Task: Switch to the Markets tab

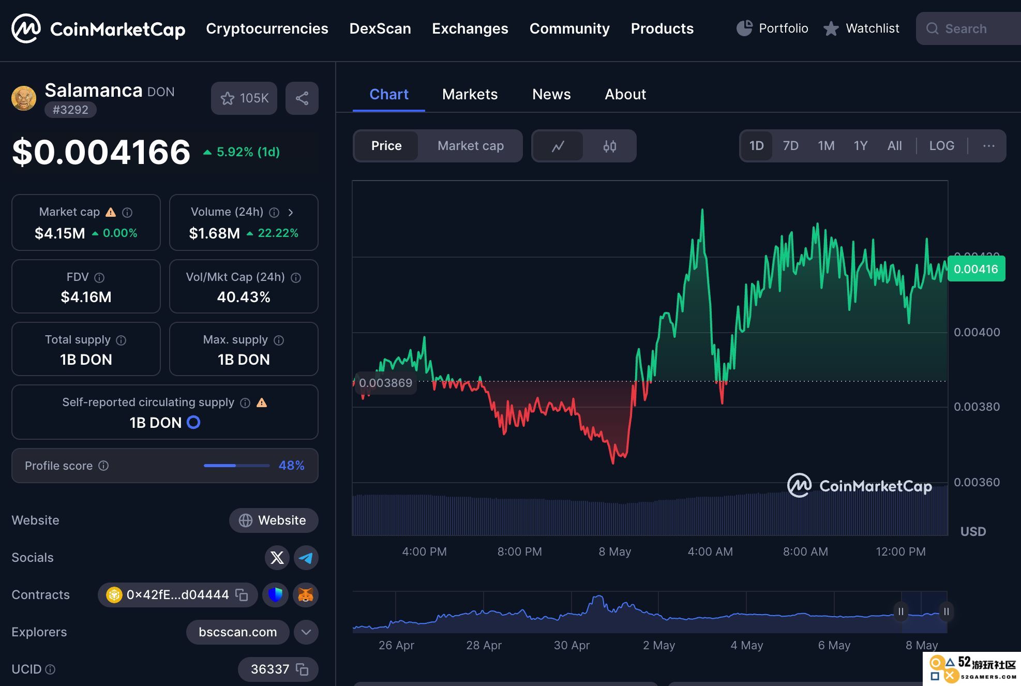Action: (x=470, y=94)
